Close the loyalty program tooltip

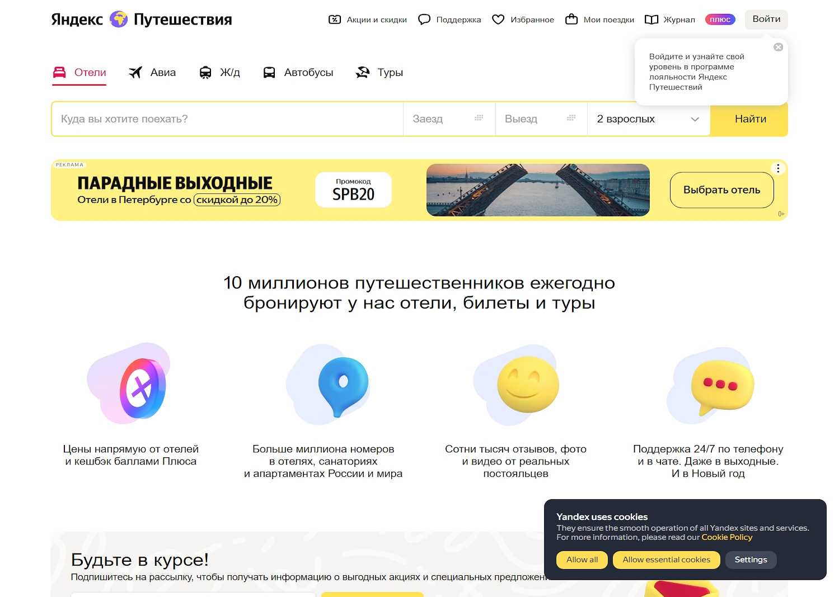pyautogui.click(x=778, y=47)
